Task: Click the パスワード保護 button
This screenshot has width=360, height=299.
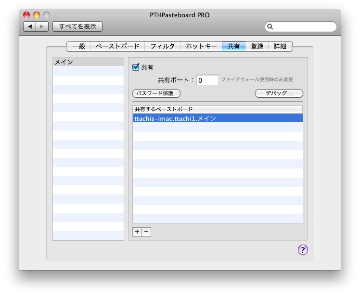Action: point(156,93)
